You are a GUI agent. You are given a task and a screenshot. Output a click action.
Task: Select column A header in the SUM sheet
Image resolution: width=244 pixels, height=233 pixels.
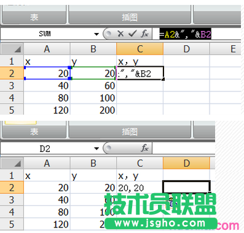click(x=47, y=49)
